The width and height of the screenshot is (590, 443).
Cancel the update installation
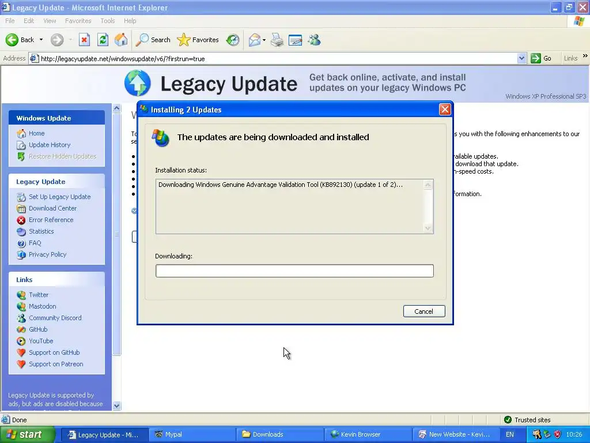point(424,311)
